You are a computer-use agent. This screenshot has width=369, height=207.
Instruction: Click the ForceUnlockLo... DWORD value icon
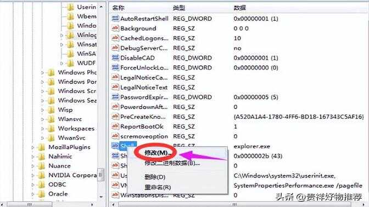115,67
